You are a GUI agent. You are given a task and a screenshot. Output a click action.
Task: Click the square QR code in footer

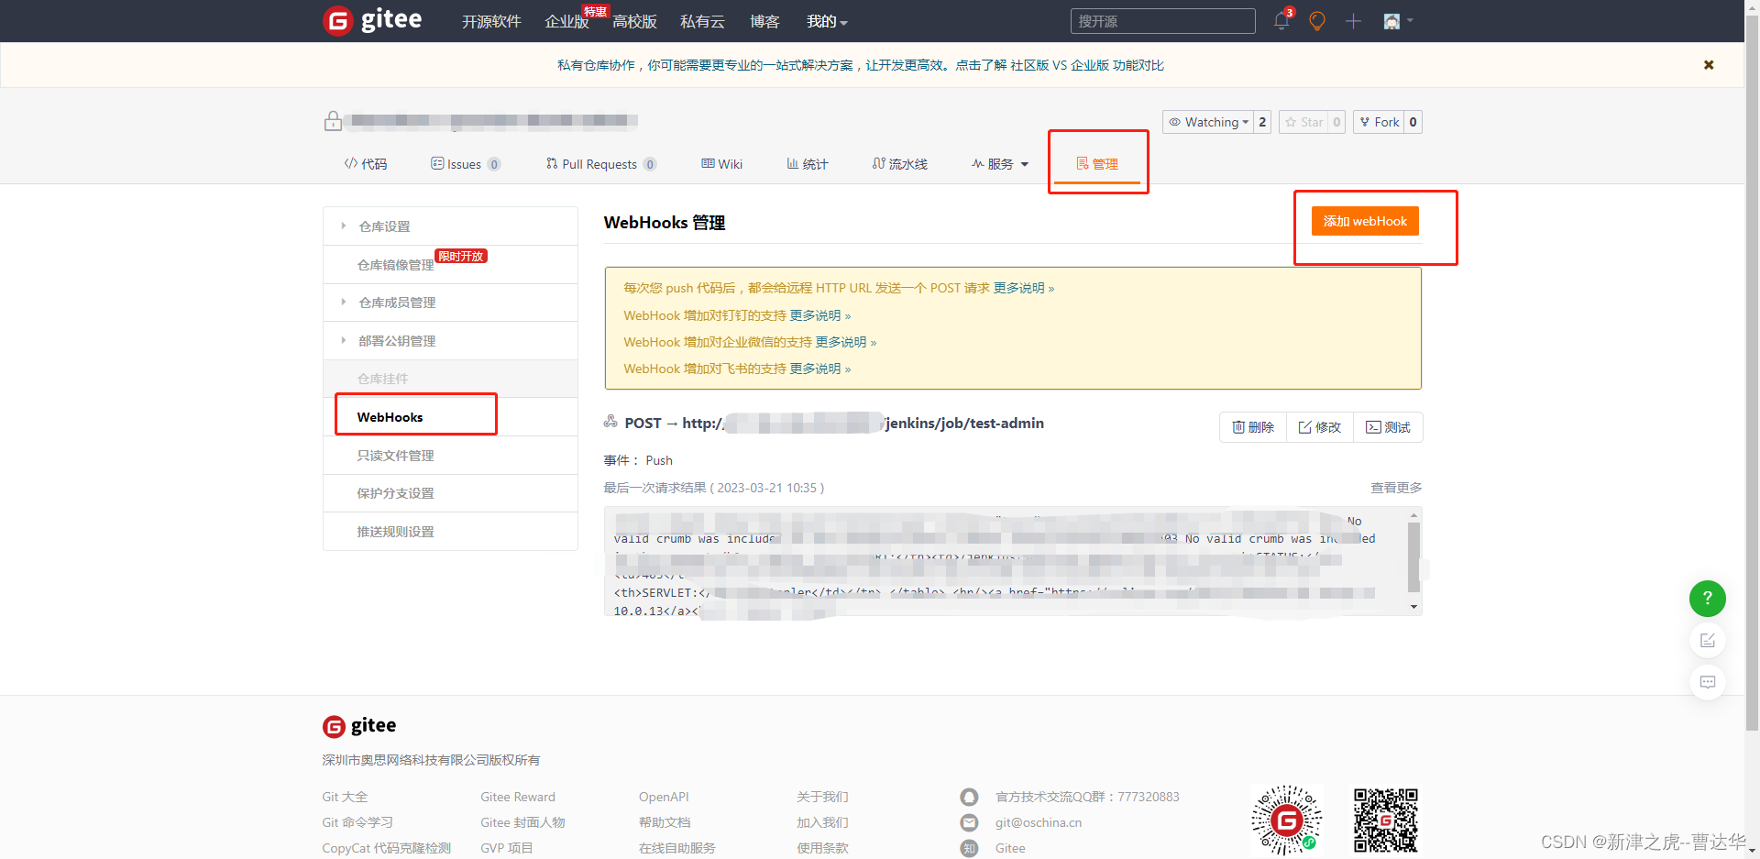(x=1386, y=820)
